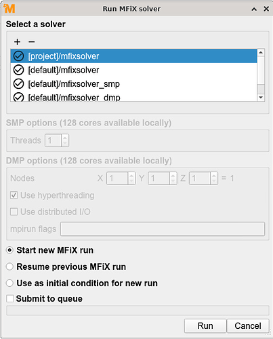Increase the Threads value
Image resolution: width=273 pixels, height=339 pixels.
coord(65,138)
